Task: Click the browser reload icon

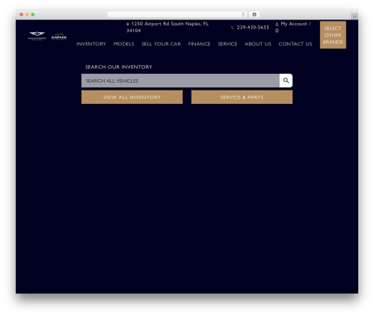Action: (x=243, y=14)
